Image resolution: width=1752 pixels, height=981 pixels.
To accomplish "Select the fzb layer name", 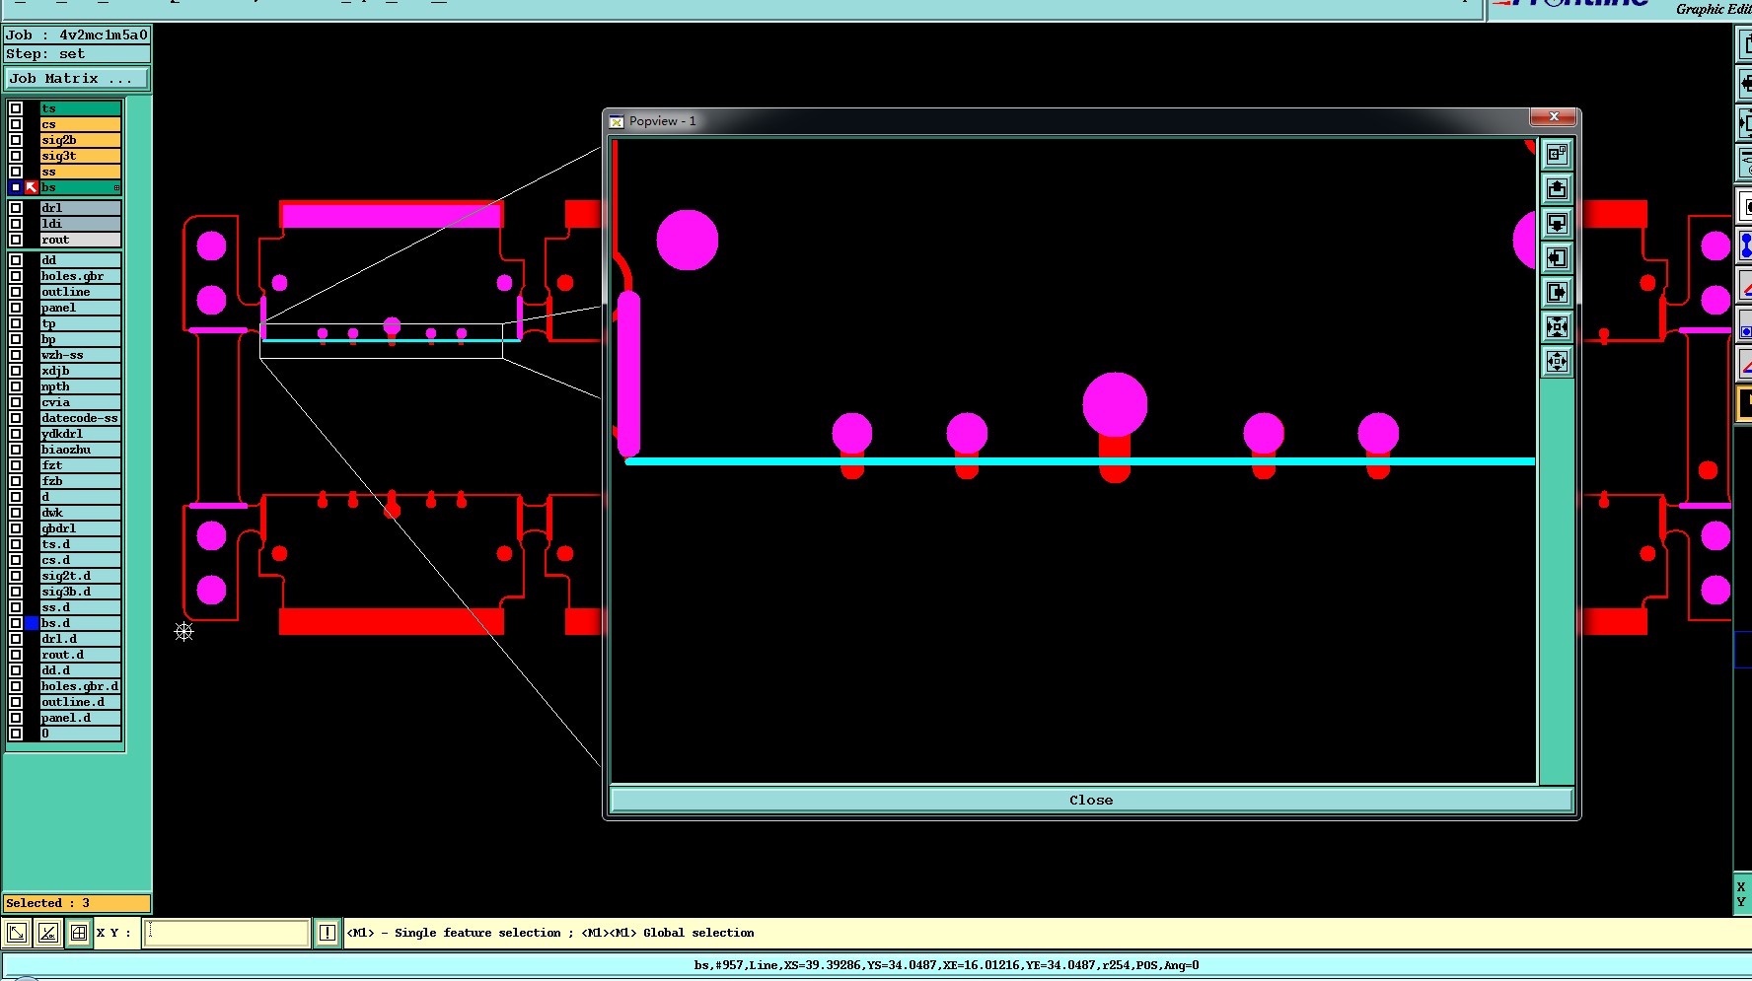I will (80, 481).
